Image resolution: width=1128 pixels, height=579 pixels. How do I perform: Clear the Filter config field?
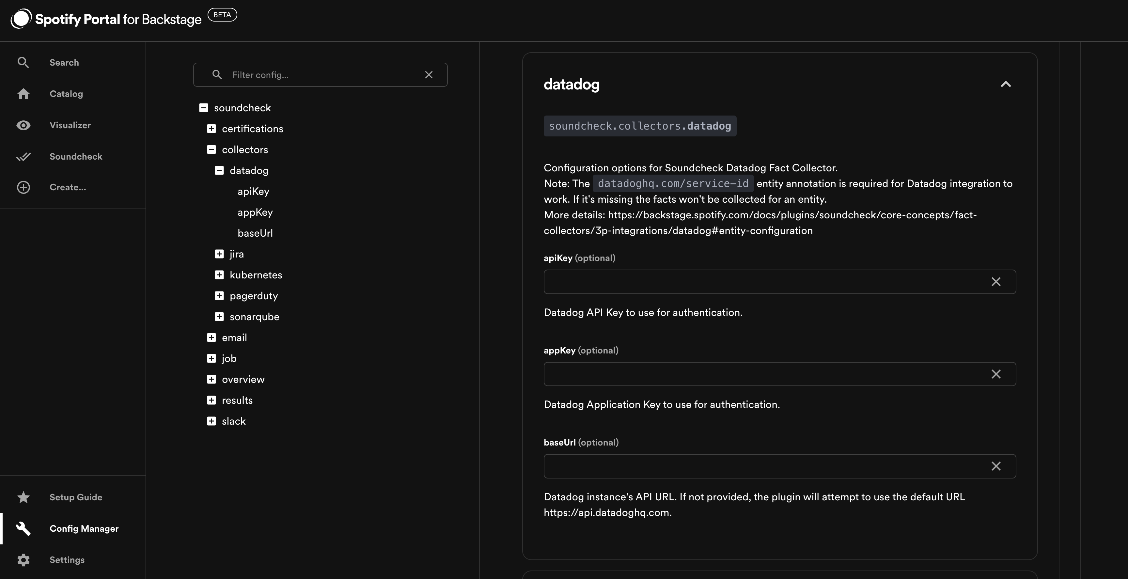429,75
